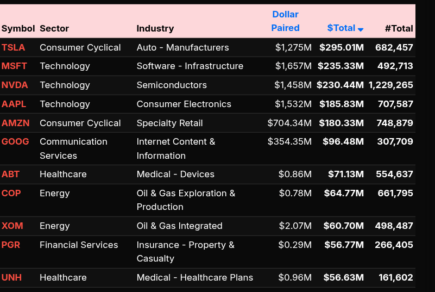Click the XOM symbol link
435x292 pixels.
12,226
